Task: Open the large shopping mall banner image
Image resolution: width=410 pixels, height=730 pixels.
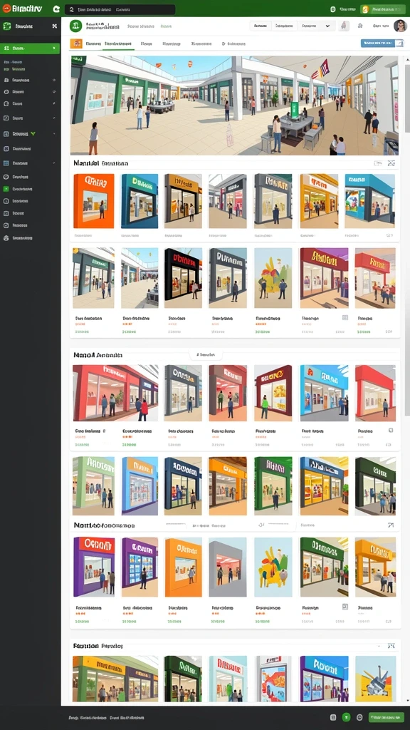Action: click(x=234, y=106)
